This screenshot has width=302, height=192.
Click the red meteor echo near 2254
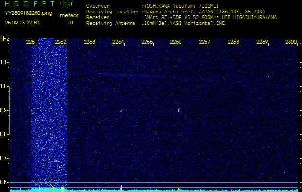click(121, 111)
